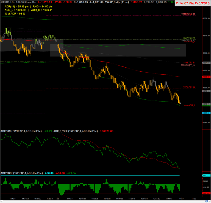This screenshot has height=203, width=211.
Task: Click the 14:17 time axis label
Action: coord(181,199)
